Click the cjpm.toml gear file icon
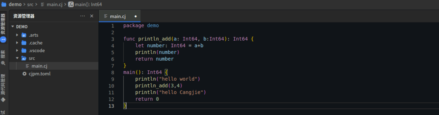The image size is (439, 115). [x=24, y=74]
